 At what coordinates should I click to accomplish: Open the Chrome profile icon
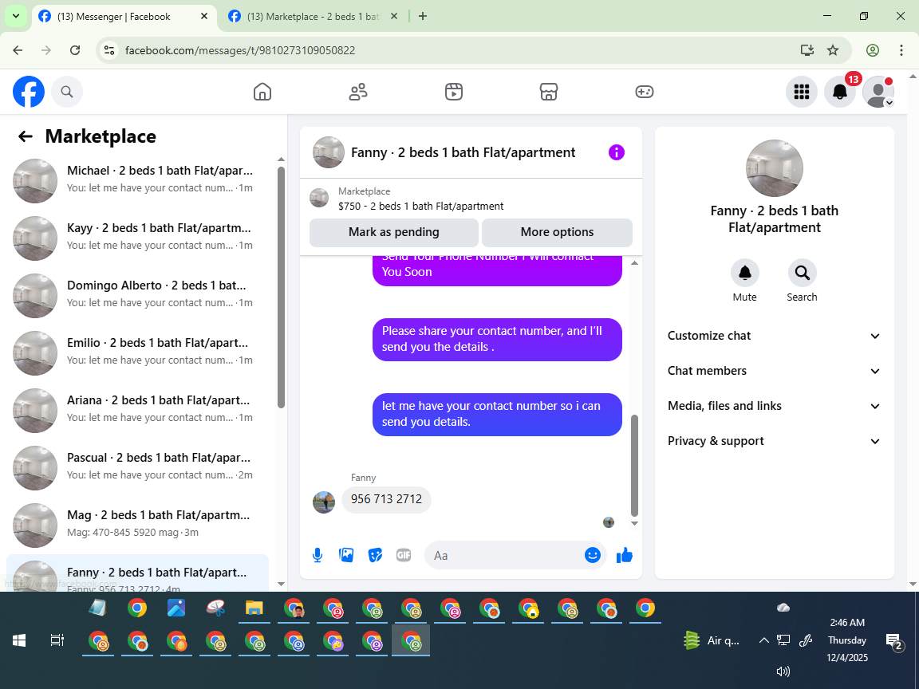(873, 50)
